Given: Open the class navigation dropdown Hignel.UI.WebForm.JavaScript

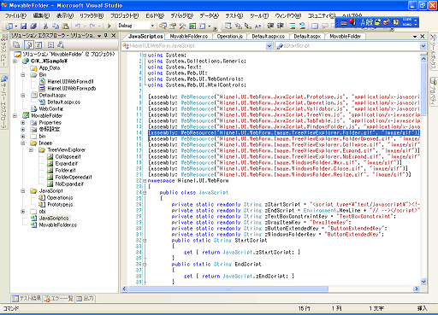Looking at the screenshot, I should tap(269, 46).
